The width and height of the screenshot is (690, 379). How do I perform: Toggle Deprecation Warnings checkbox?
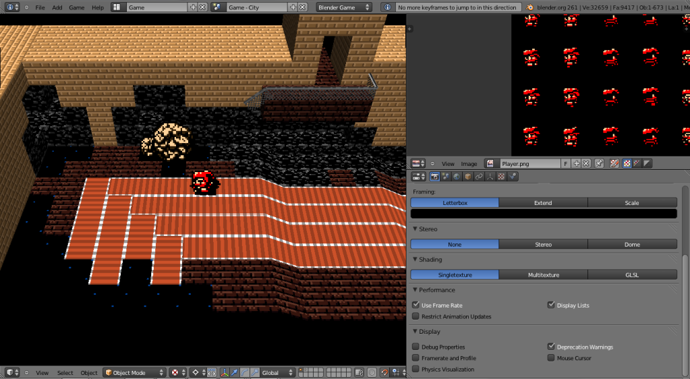click(x=550, y=347)
